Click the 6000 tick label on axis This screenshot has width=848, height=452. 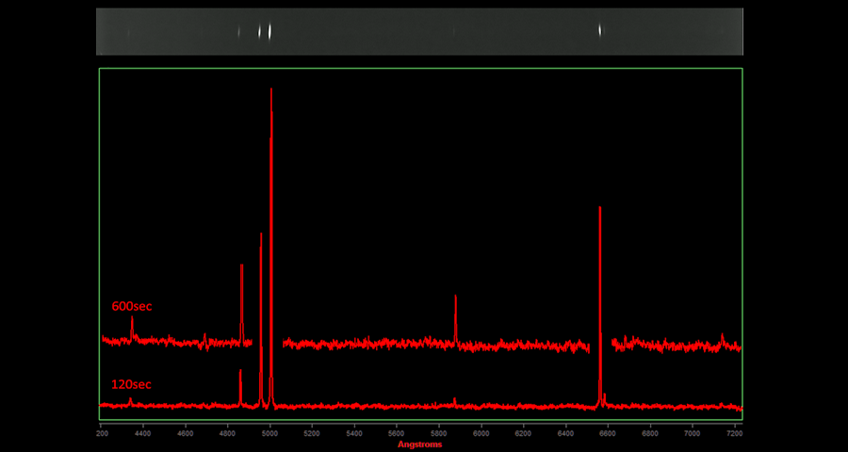point(481,434)
